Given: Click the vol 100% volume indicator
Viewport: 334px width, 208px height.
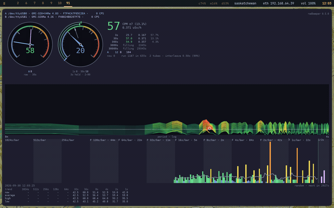Looking at the screenshot, I should click(308, 3).
